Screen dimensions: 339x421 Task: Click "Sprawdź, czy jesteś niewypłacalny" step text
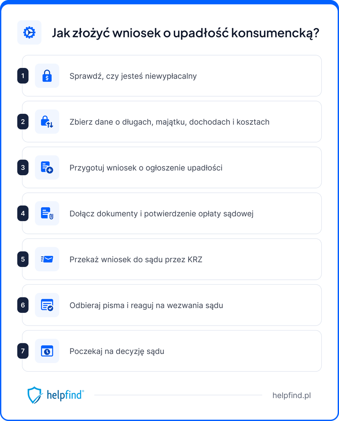coord(133,76)
